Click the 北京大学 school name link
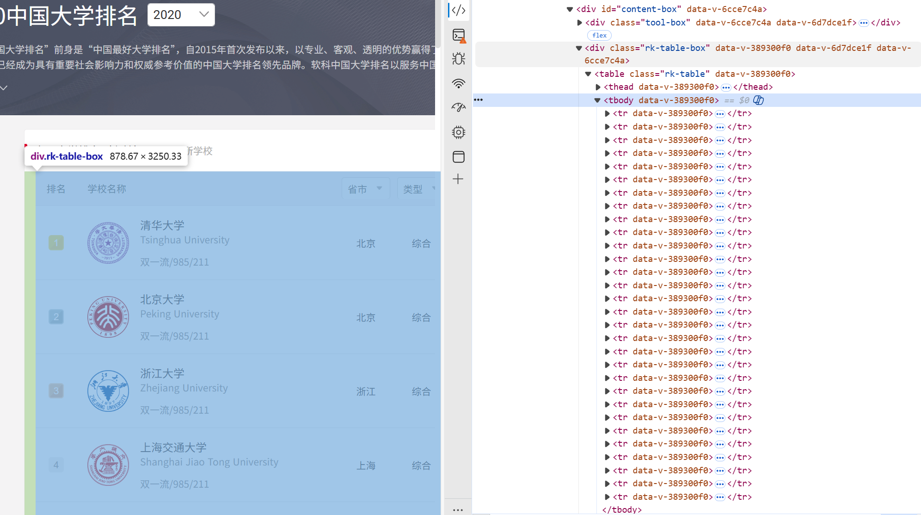The width and height of the screenshot is (921, 515). (x=162, y=299)
